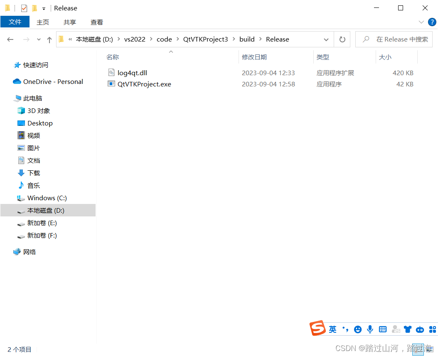Navigate to QtVTKProject3 breadcrumb
This screenshot has width=438, height=356.
(x=206, y=39)
